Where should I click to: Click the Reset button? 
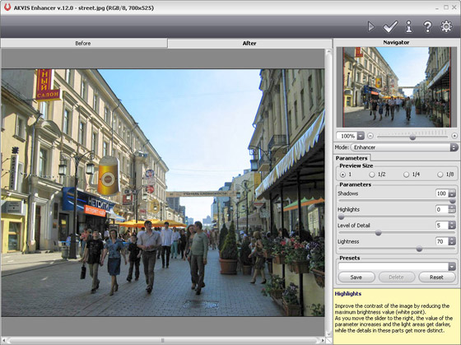[436, 277]
